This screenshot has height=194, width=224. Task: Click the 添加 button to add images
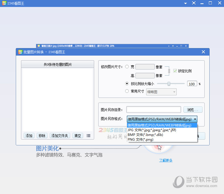pyautogui.click(x=29, y=135)
